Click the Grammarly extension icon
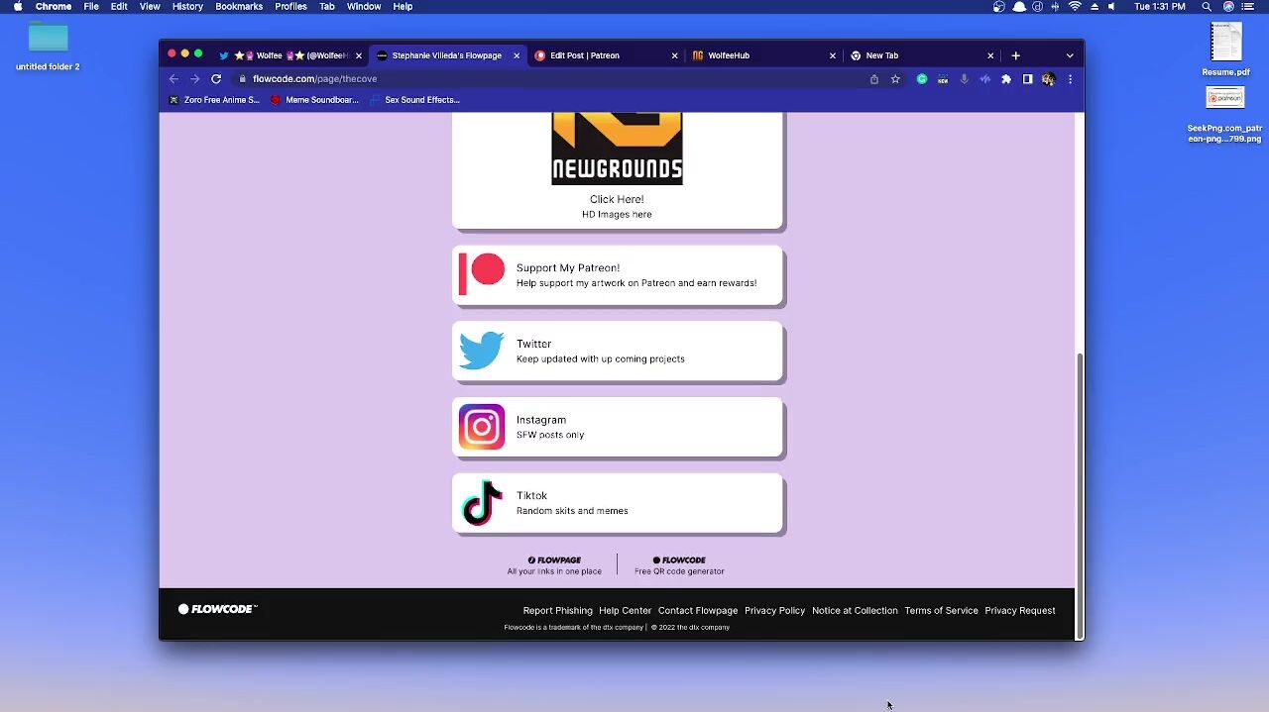The image size is (1269, 712). [922, 79]
